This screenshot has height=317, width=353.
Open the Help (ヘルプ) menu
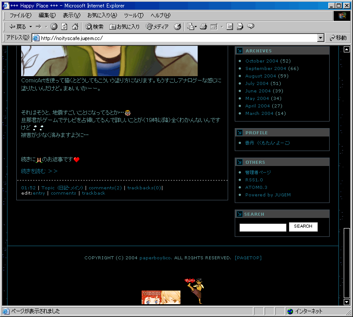click(161, 15)
